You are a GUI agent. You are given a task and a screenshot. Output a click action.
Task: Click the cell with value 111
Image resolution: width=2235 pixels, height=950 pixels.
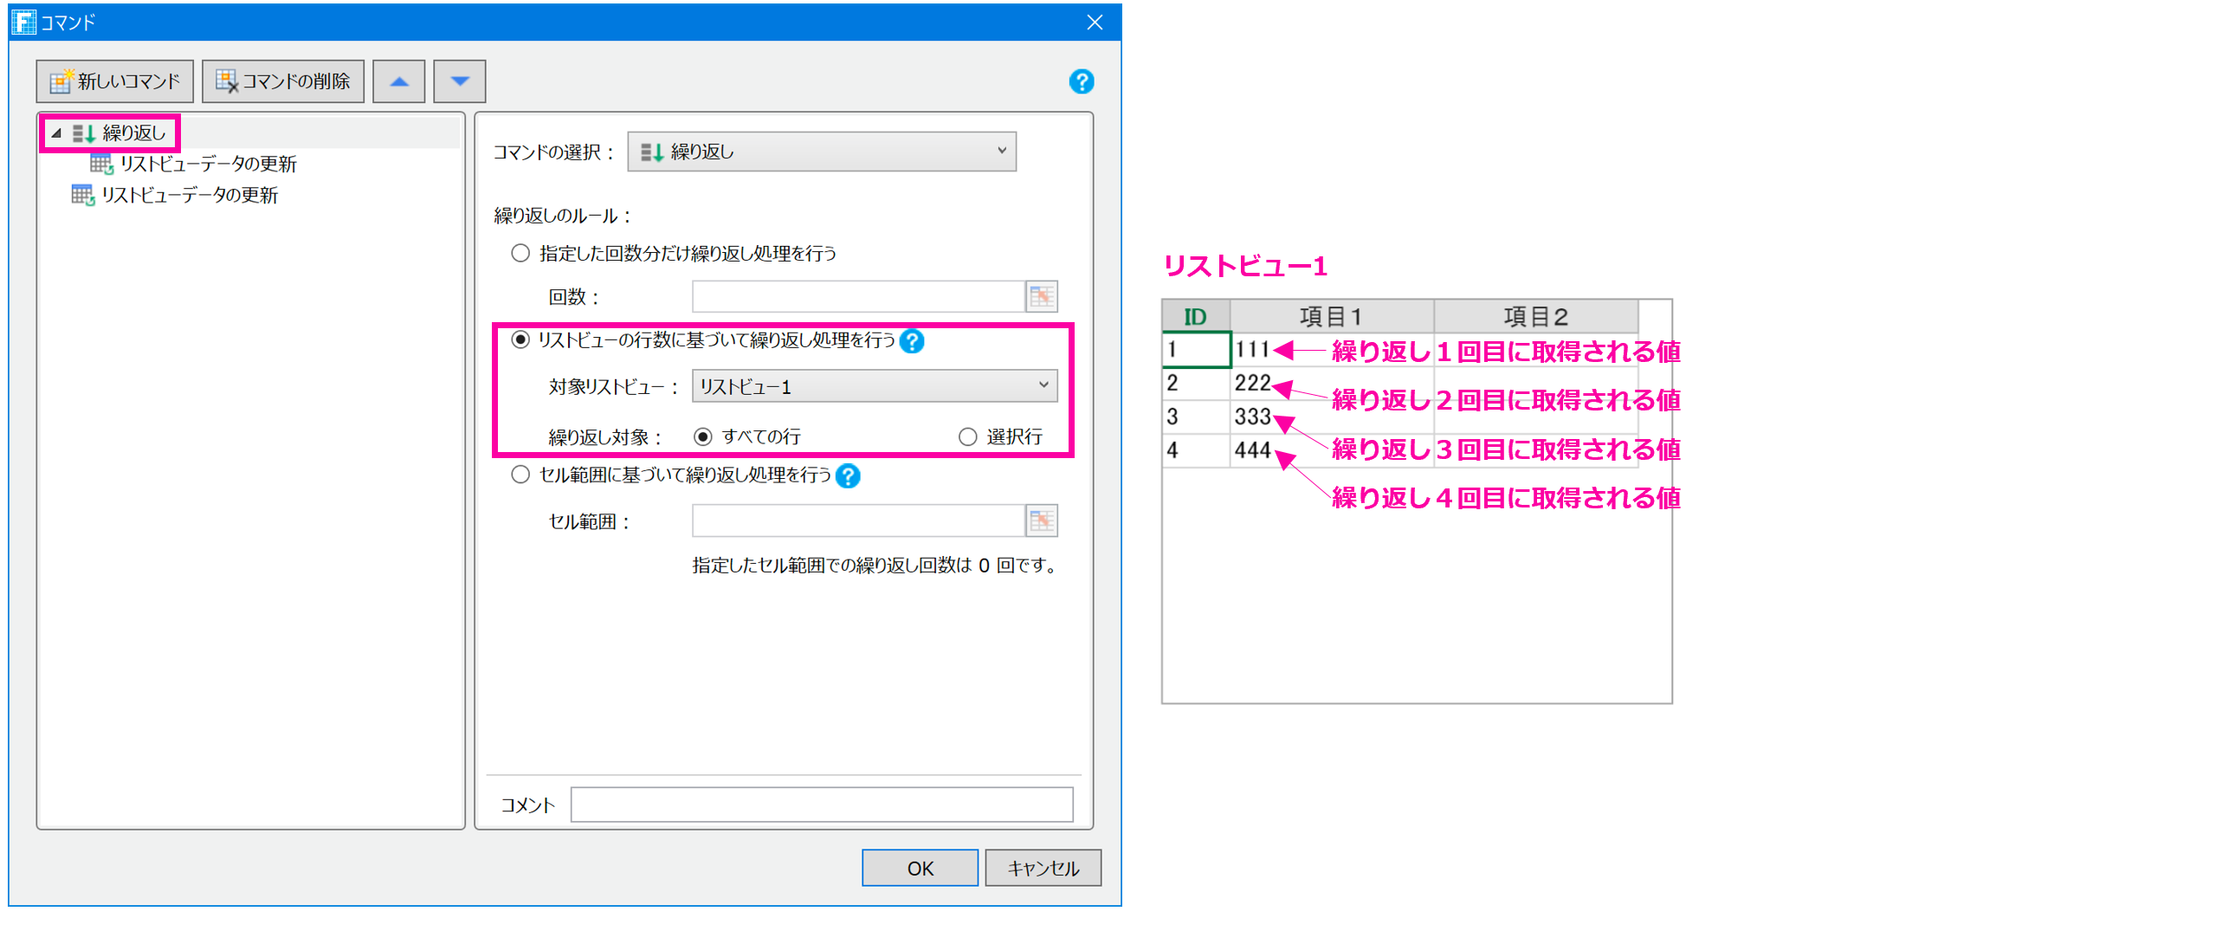1331,350
